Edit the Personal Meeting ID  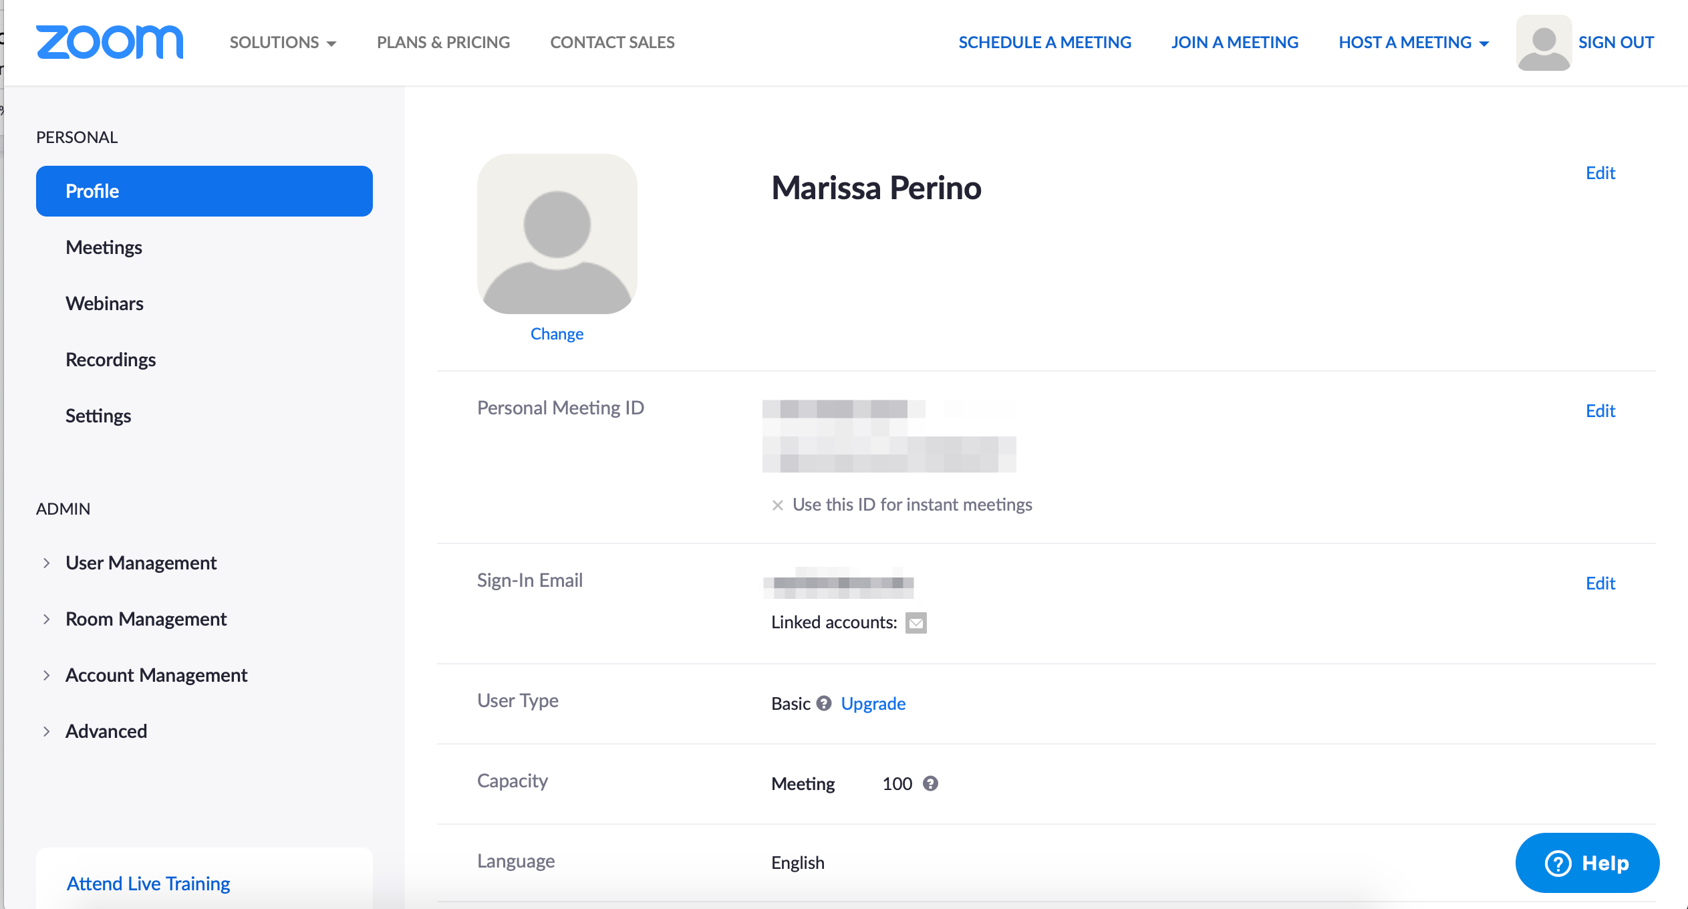click(x=1600, y=410)
